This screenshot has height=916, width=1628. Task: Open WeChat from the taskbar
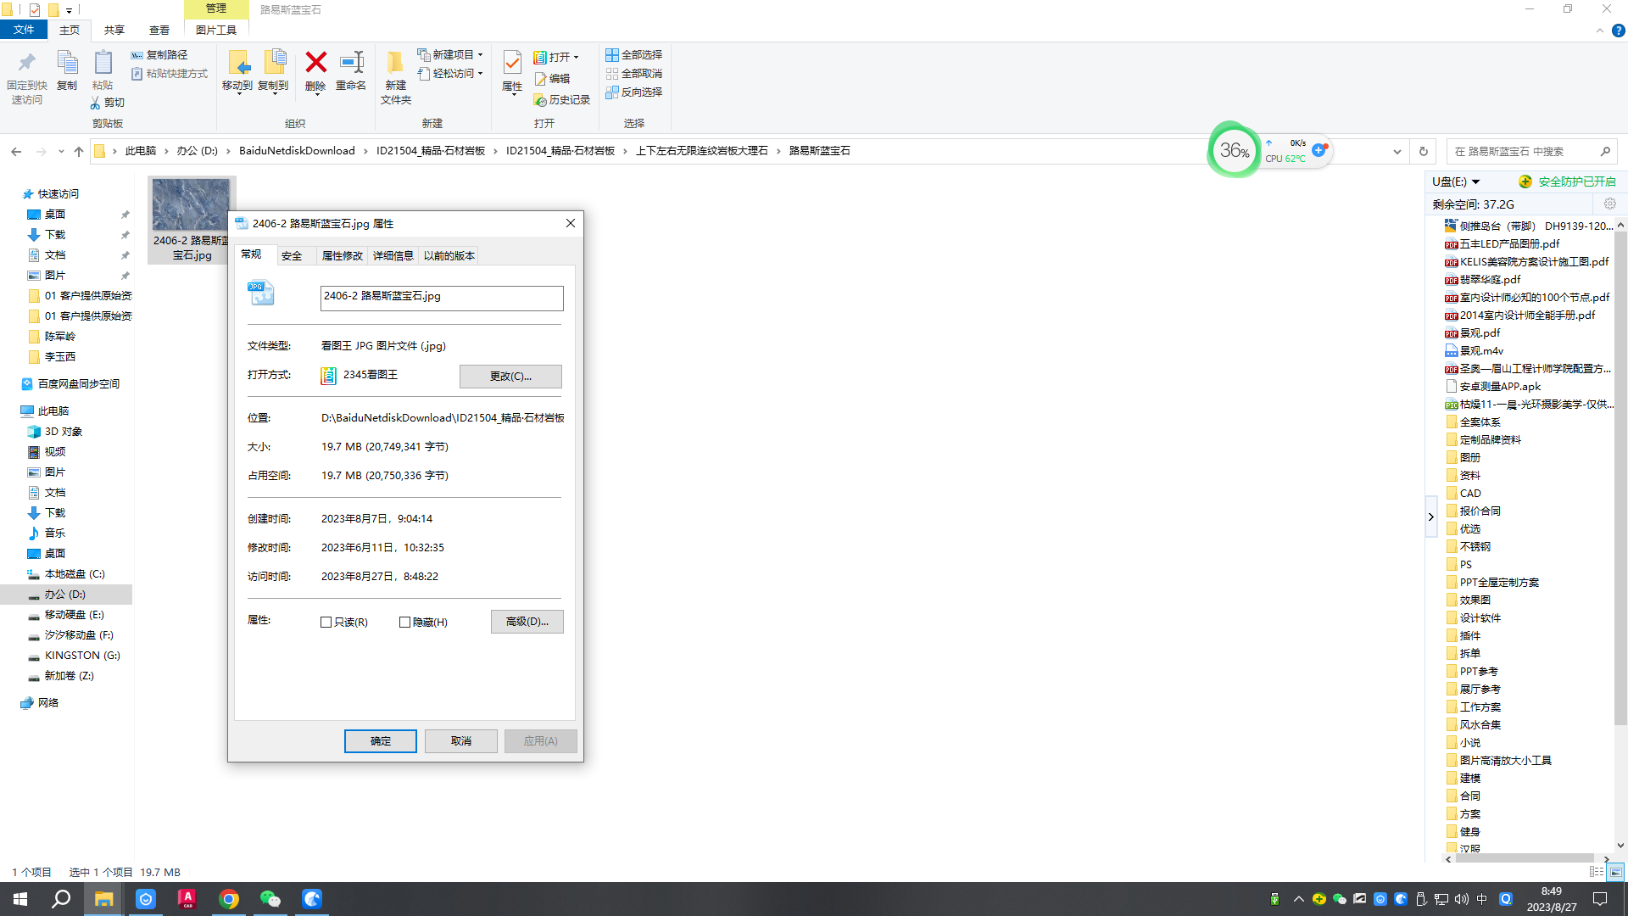[x=270, y=899]
